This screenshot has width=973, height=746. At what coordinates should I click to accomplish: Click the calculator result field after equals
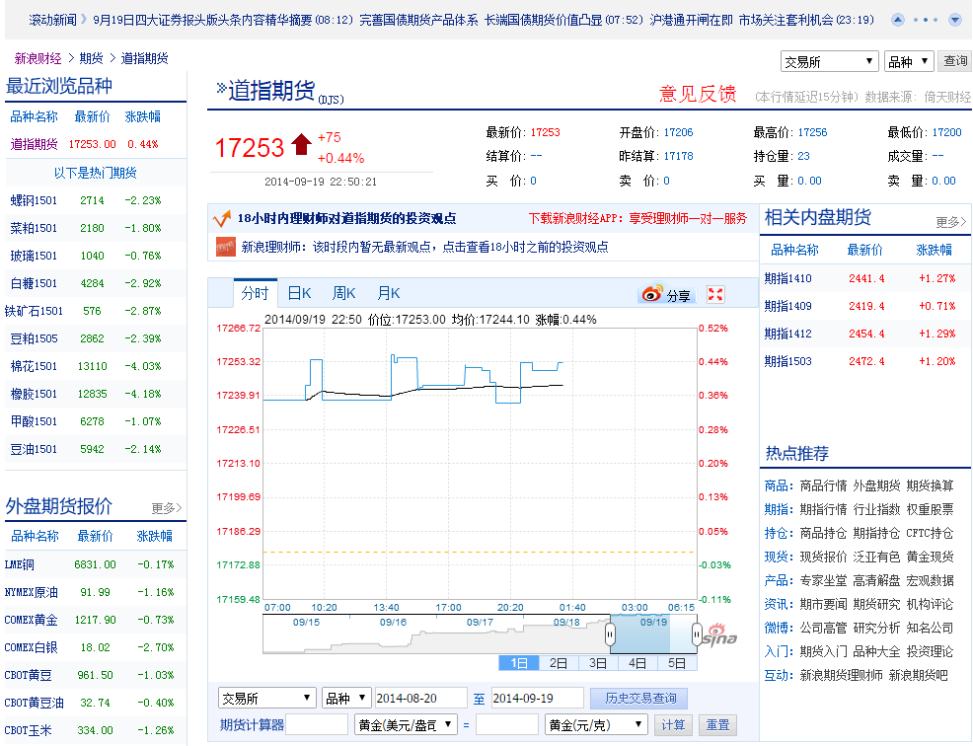tap(507, 725)
